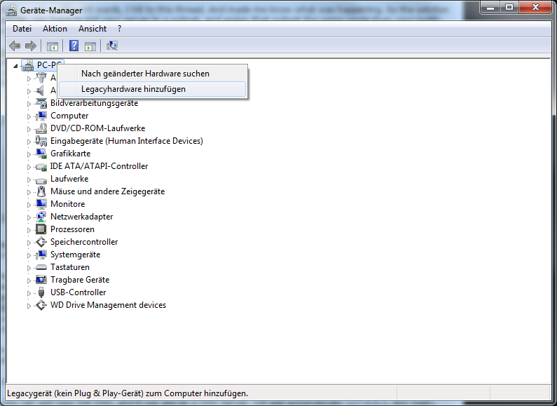Select the Mäuse und andere Zeigegeräte row
557x406 pixels.
point(108,191)
